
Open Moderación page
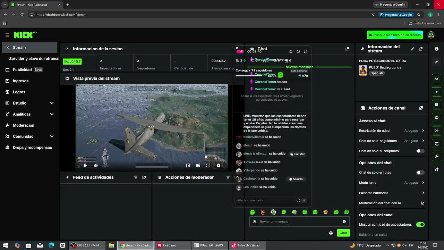tap(29, 125)
